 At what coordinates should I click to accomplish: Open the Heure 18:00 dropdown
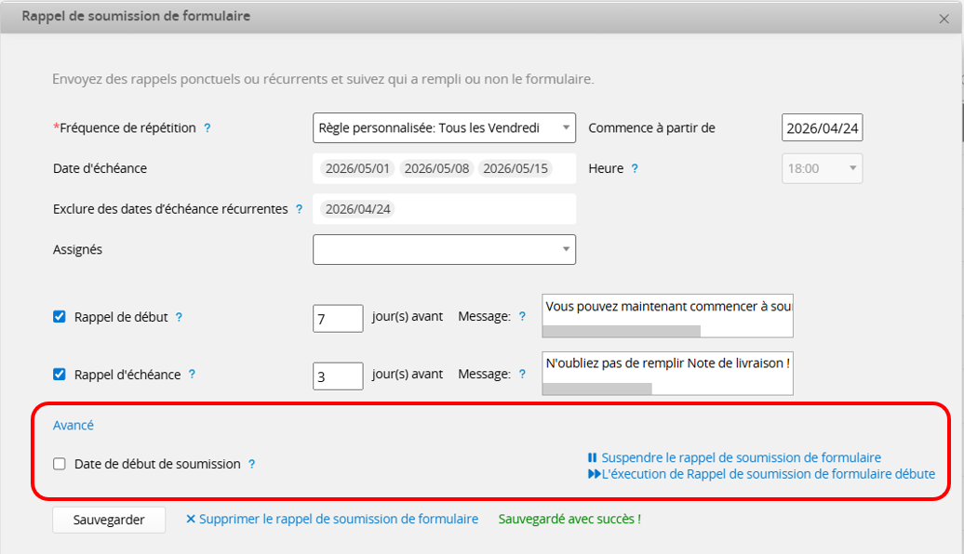point(822,169)
